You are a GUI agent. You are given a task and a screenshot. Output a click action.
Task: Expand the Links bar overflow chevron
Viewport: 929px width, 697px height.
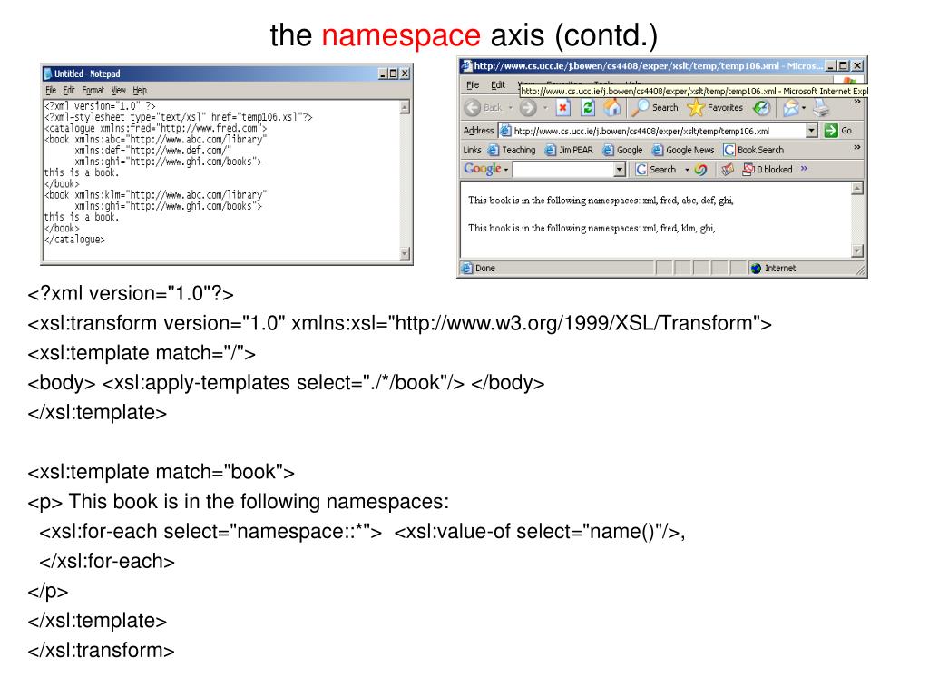pyautogui.click(x=856, y=147)
